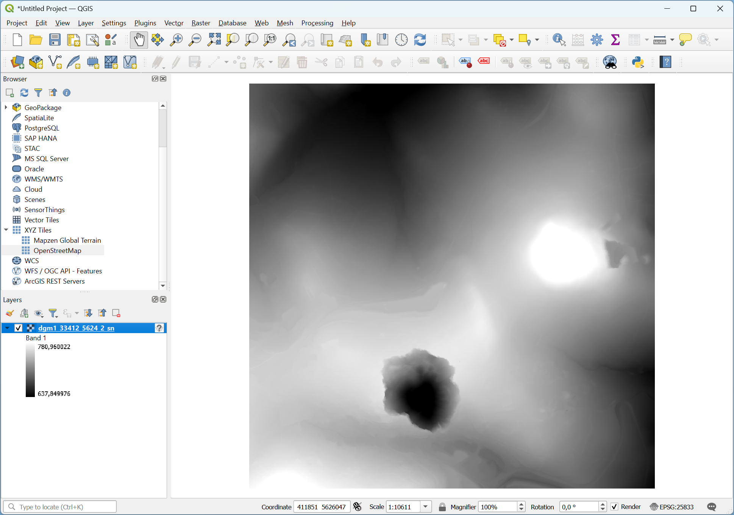Toggle the scale lock icon
This screenshot has width=734, height=515.
[442, 507]
